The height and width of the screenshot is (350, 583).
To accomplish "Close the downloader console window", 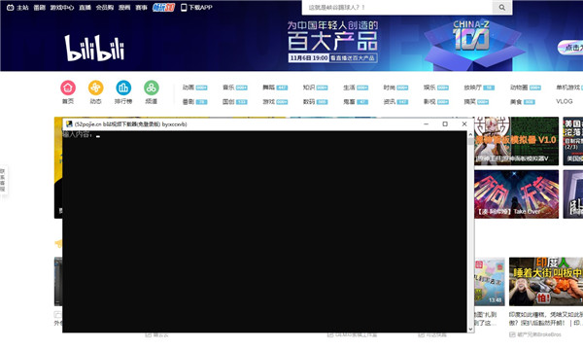I will coord(464,123).
